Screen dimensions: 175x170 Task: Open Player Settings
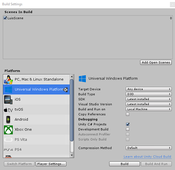click(51, 164)
